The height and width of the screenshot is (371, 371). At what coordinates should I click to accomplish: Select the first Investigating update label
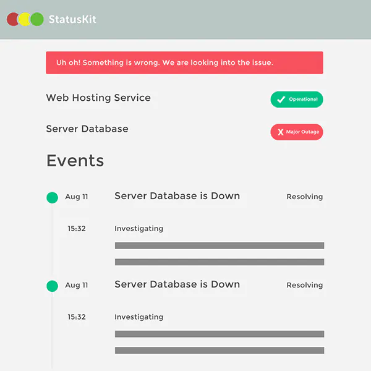[139, 229]
